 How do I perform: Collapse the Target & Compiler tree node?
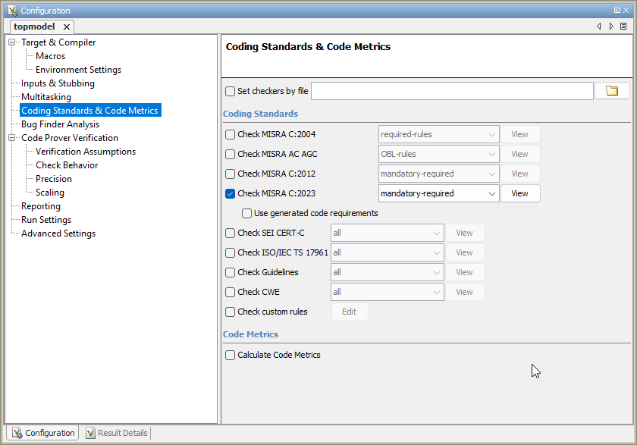coord(12,42)
